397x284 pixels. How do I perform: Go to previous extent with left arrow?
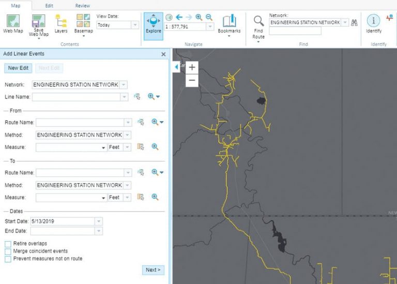[179, 17]
